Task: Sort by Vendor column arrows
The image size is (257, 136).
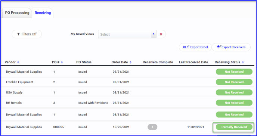Action: (18, 62)
